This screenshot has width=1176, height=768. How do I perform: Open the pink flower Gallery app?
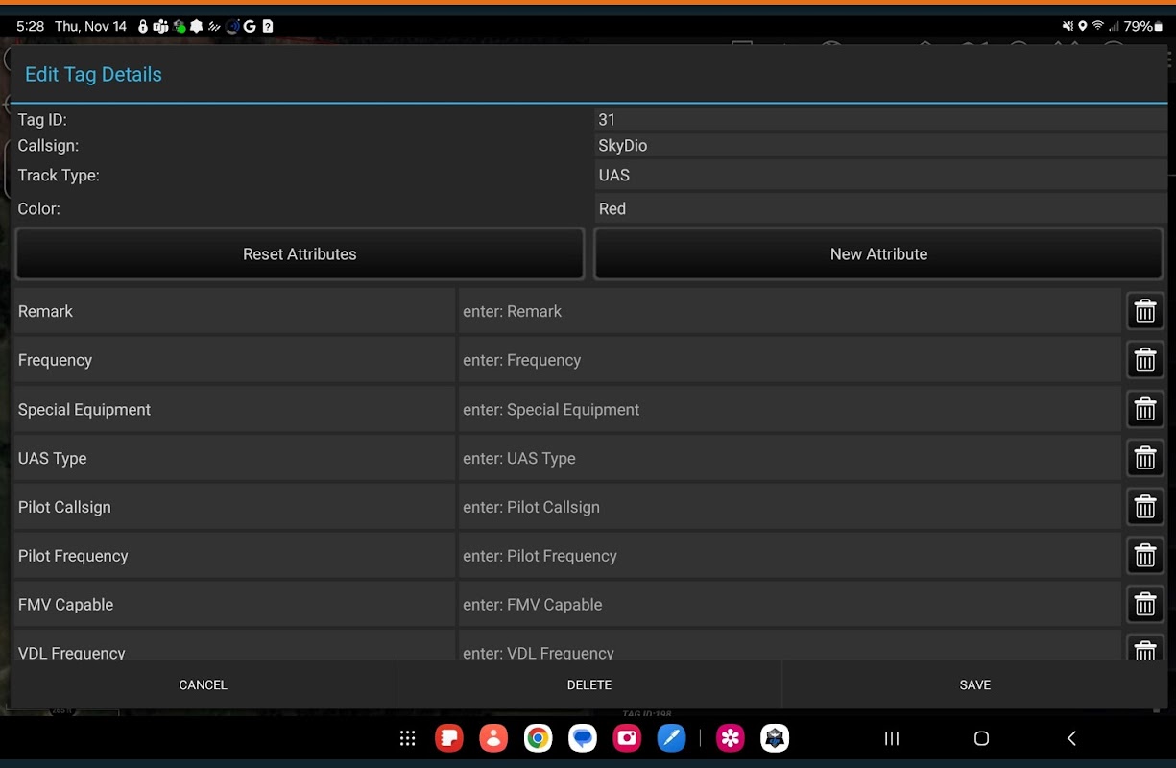coord(731,738)
